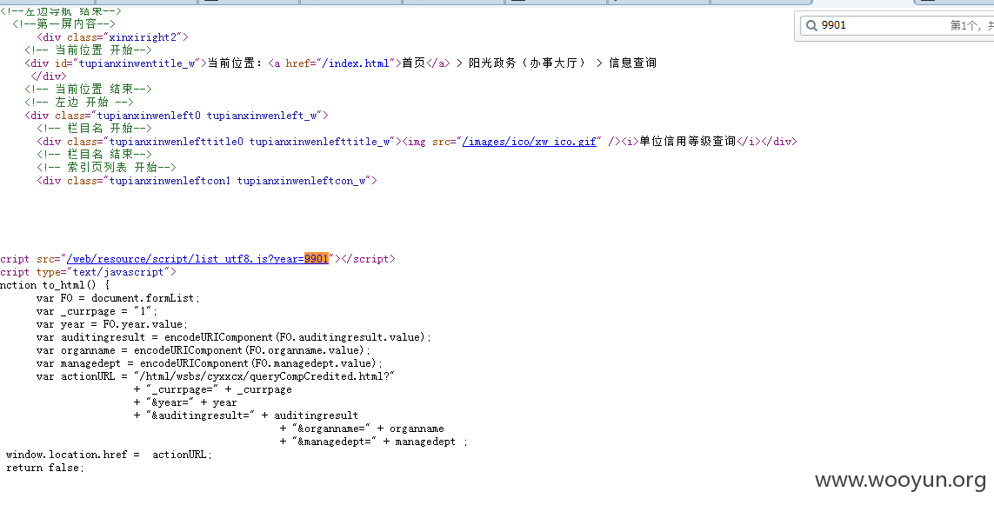Image resolution: width=994 pixels, height=505 pixels.
Task: Click the var organname encodeURIComponent line
Action: pos(203,349)
